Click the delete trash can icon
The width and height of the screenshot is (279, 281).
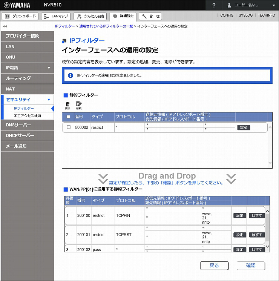pos(67,105)
